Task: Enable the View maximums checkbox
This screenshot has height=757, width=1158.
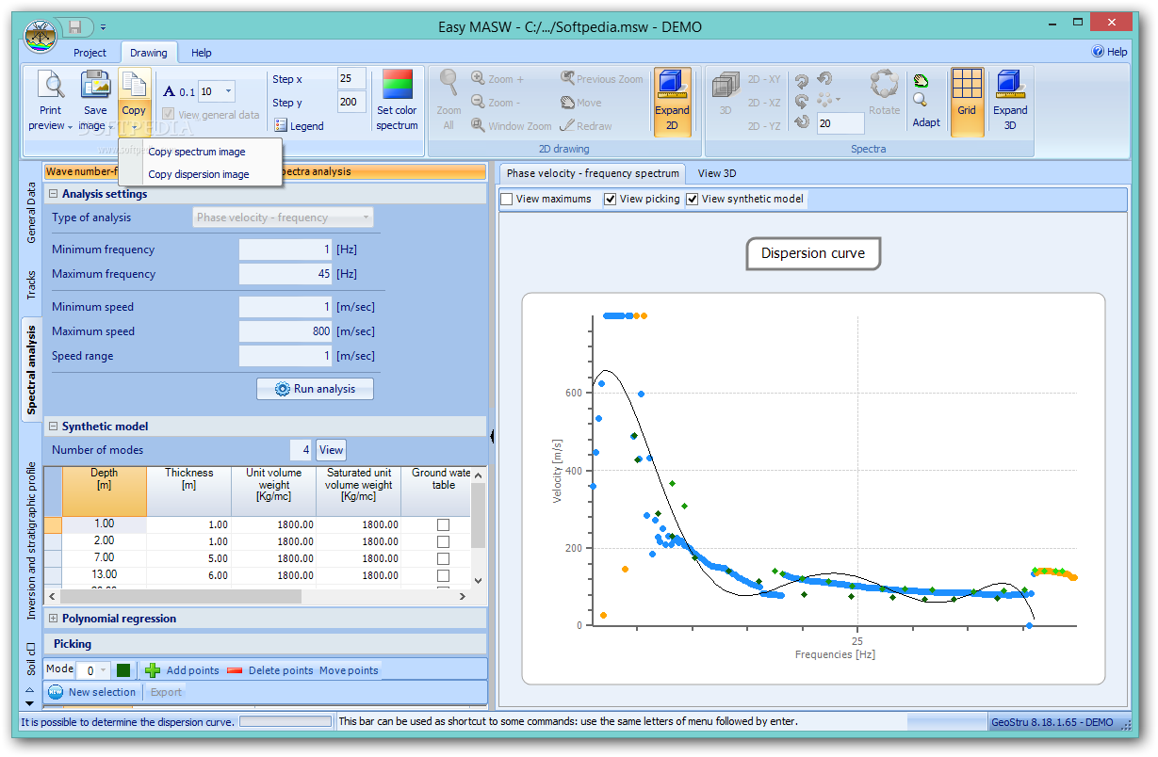Action: pos(507,199)
